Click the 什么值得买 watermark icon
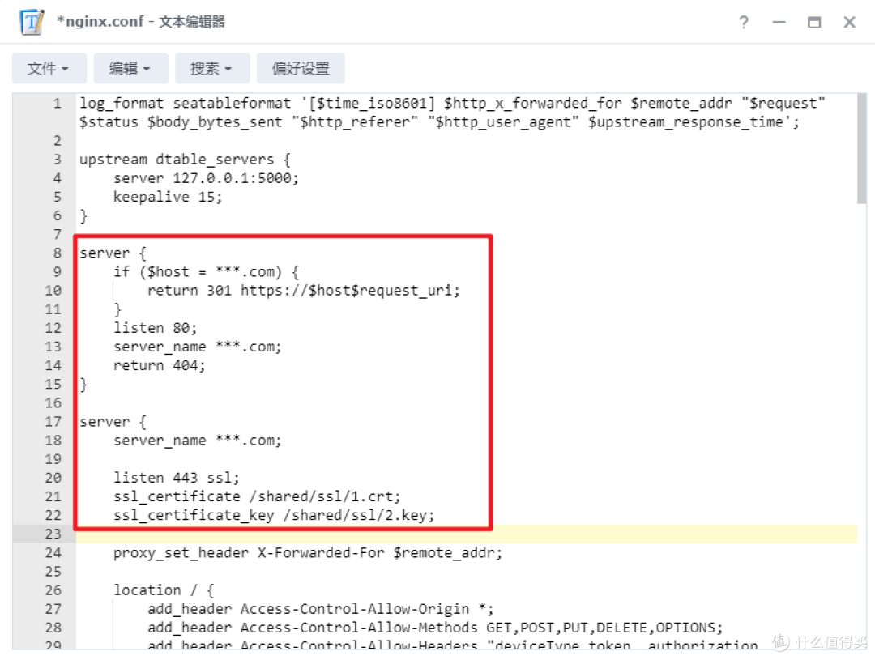The image size is (875, 660). 779,642
